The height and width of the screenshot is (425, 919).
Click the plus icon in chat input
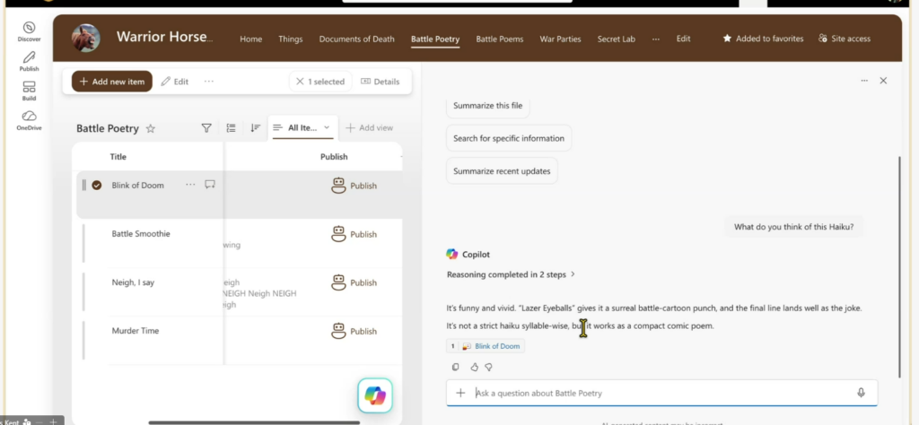pyautogui.click(x=460, y=393)
